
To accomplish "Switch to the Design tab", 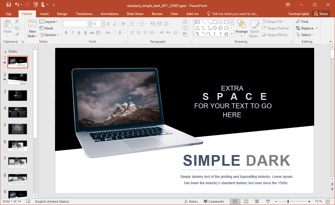I will 62,14.
